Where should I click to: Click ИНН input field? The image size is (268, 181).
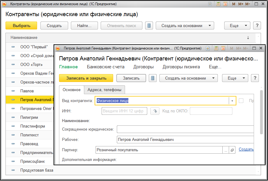coord(124,111)
